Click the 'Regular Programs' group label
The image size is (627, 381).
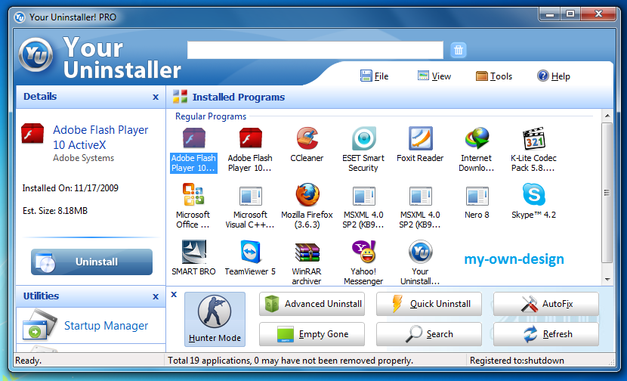[x=211, y=116]
